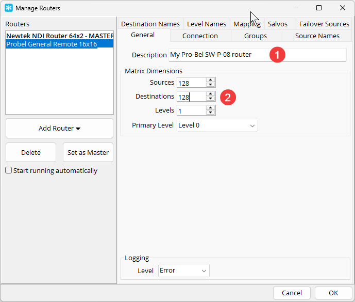Maximize the Manage Routers window
355x302 pixels.
[319, 8]
